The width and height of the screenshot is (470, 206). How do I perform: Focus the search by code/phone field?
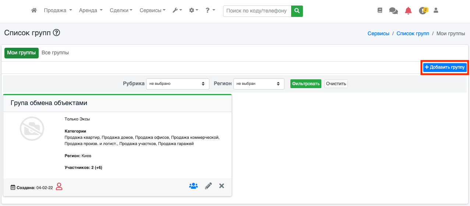(x=257, y=11)
